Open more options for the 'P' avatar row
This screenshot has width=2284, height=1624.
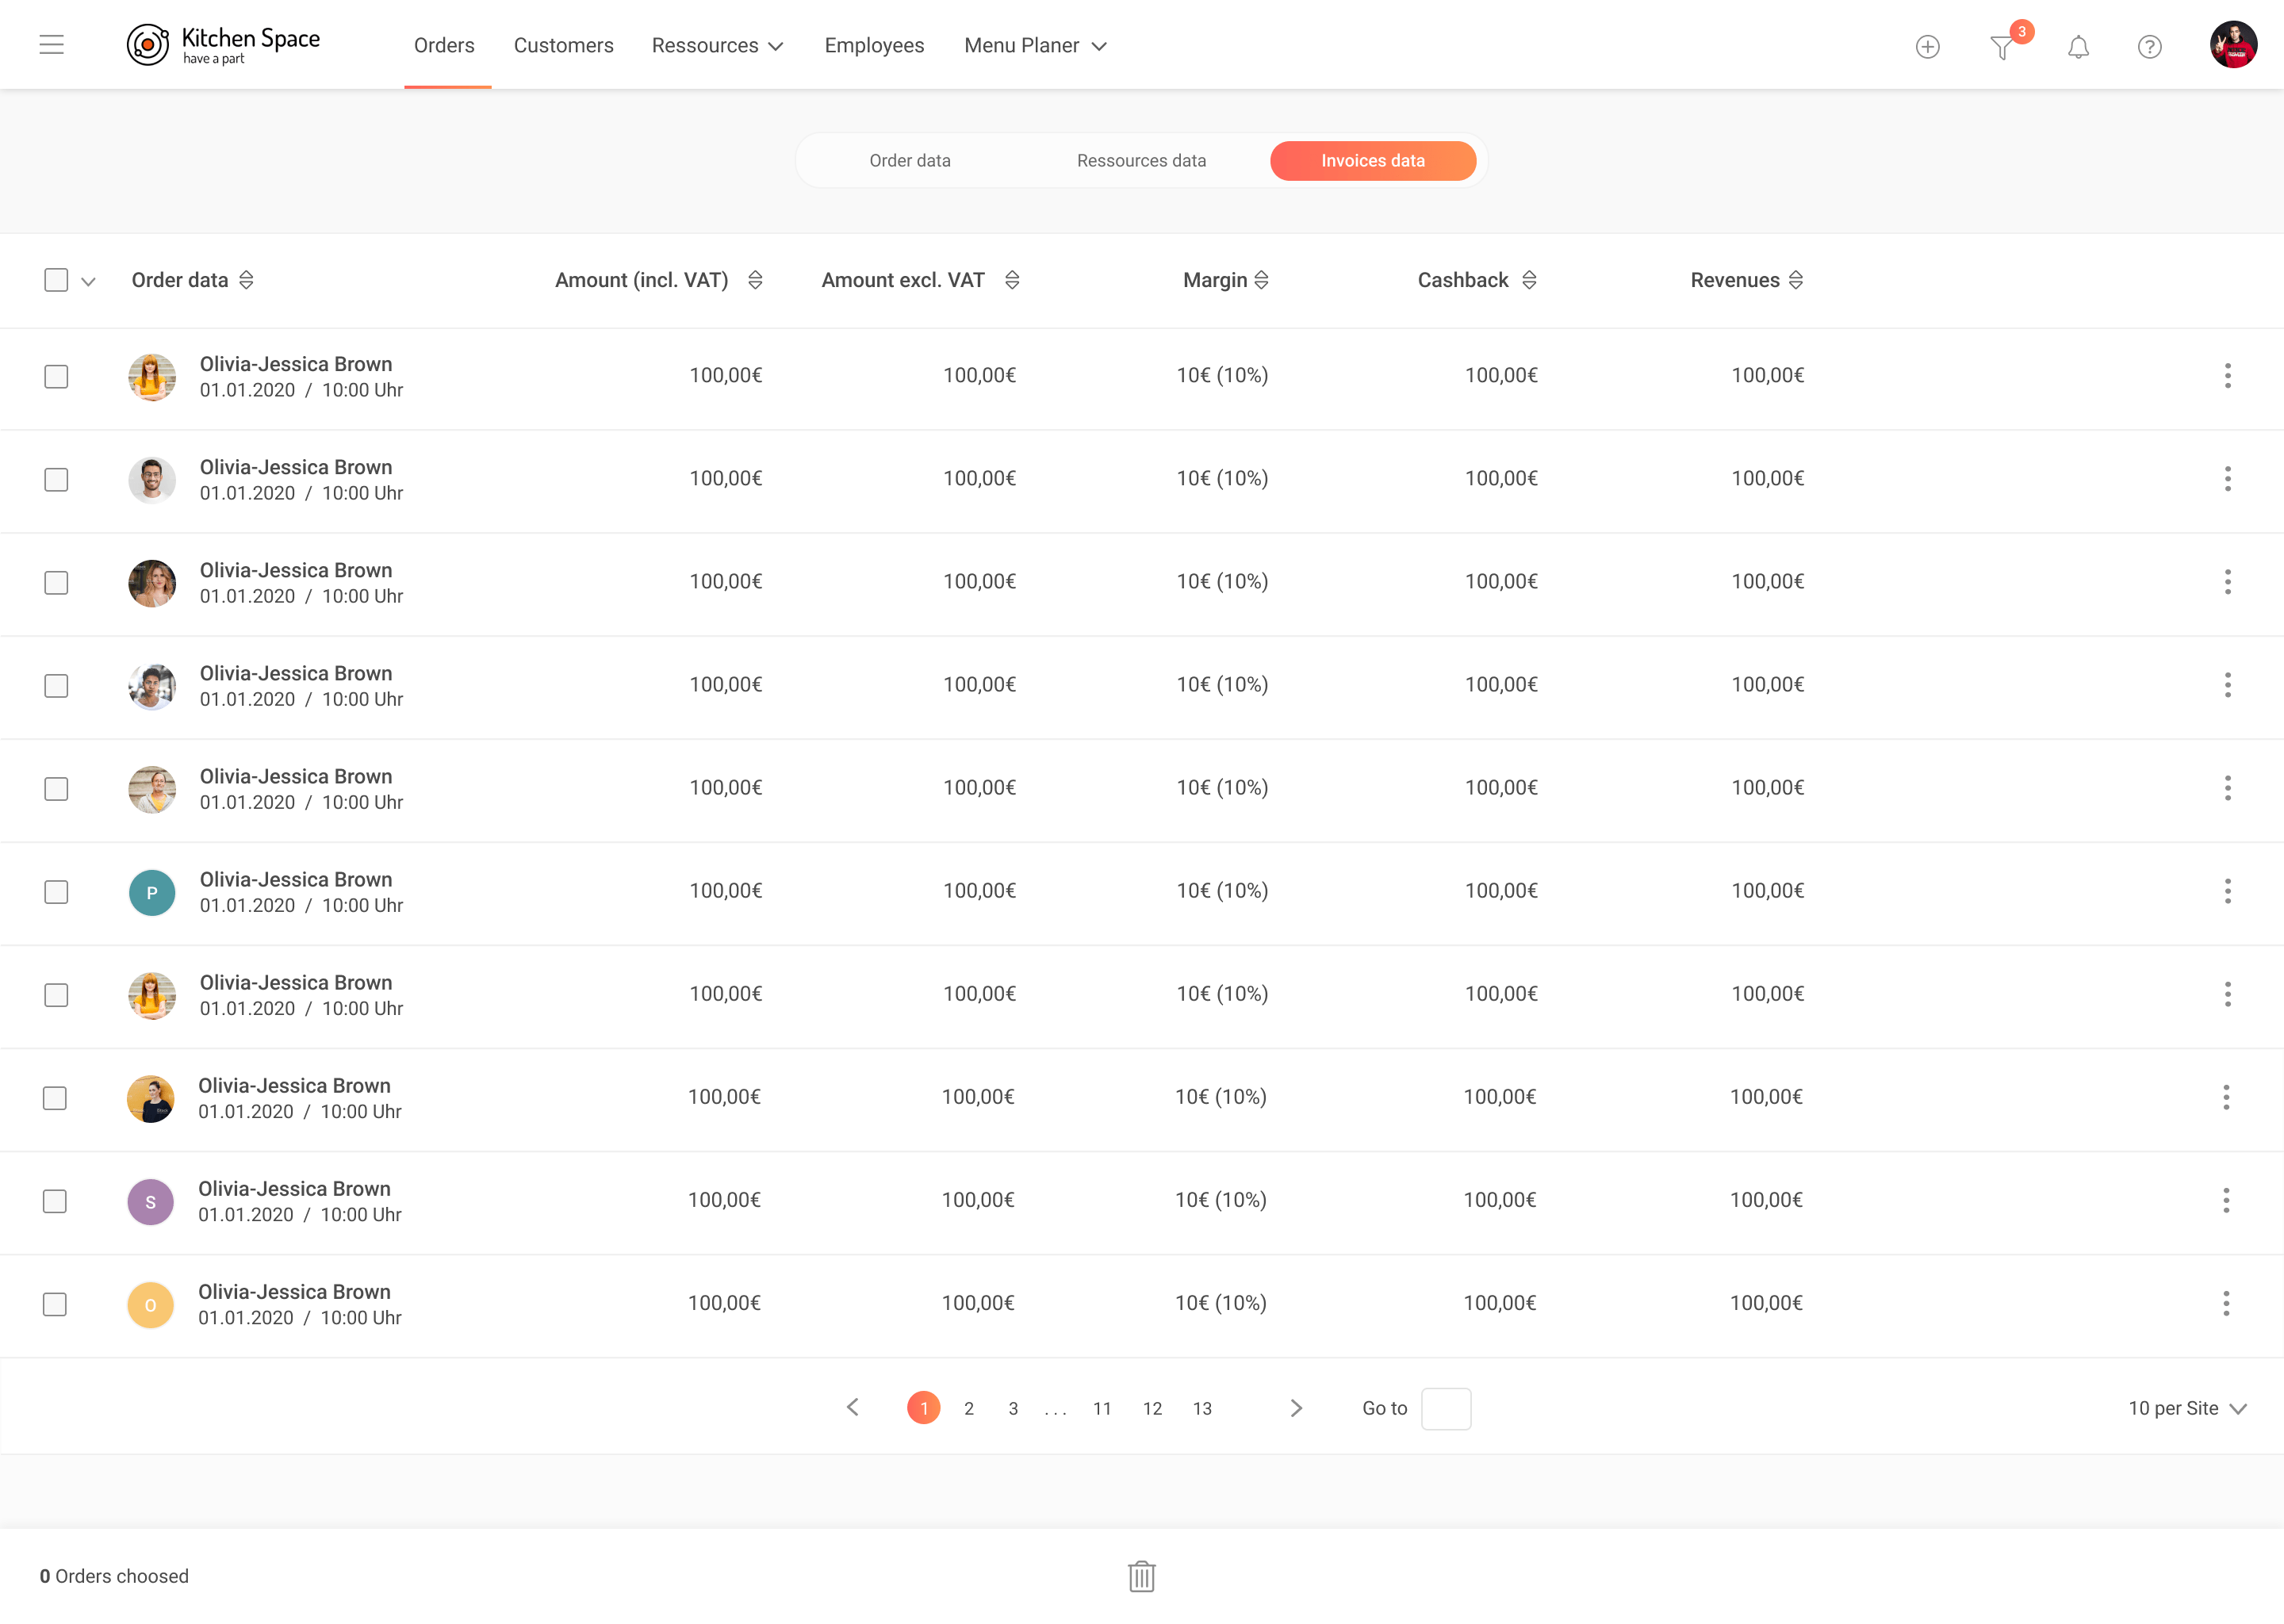(x=2227, y=891)
